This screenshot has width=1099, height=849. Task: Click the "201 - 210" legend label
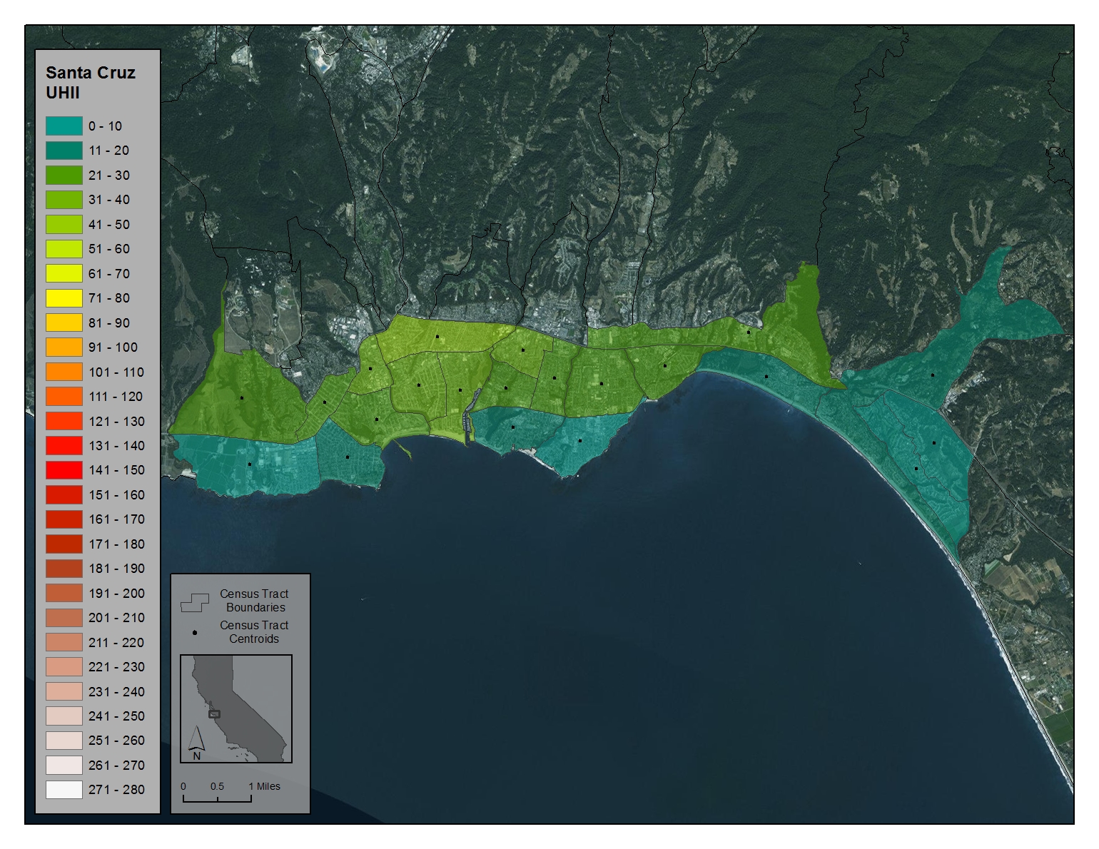pyautogui.click(x=116, y=618)
